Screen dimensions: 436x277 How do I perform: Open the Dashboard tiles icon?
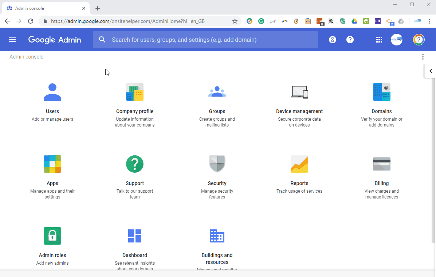click(x=134, y=236)
